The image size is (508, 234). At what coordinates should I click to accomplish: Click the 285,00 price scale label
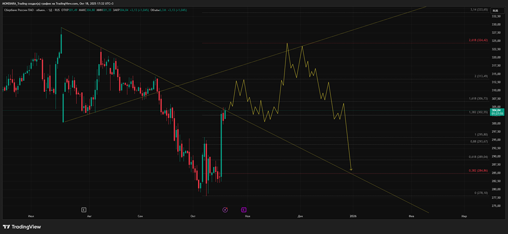pyautogui.click(x=496, y=173)
